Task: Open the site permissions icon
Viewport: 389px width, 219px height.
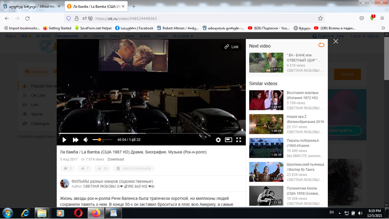Action: [x=85, y=18]
